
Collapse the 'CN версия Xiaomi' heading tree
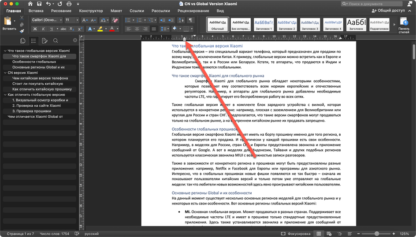[5, 73]
